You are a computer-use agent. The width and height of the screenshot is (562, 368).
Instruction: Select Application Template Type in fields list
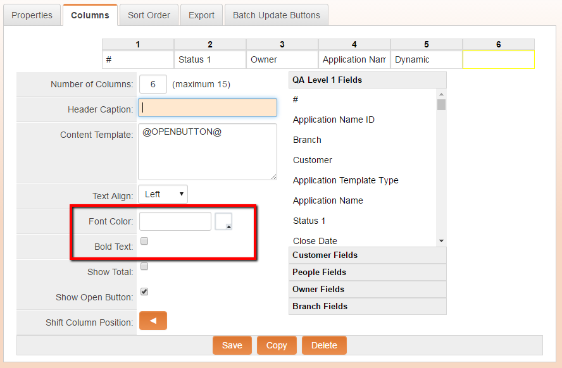pos(346,180)
